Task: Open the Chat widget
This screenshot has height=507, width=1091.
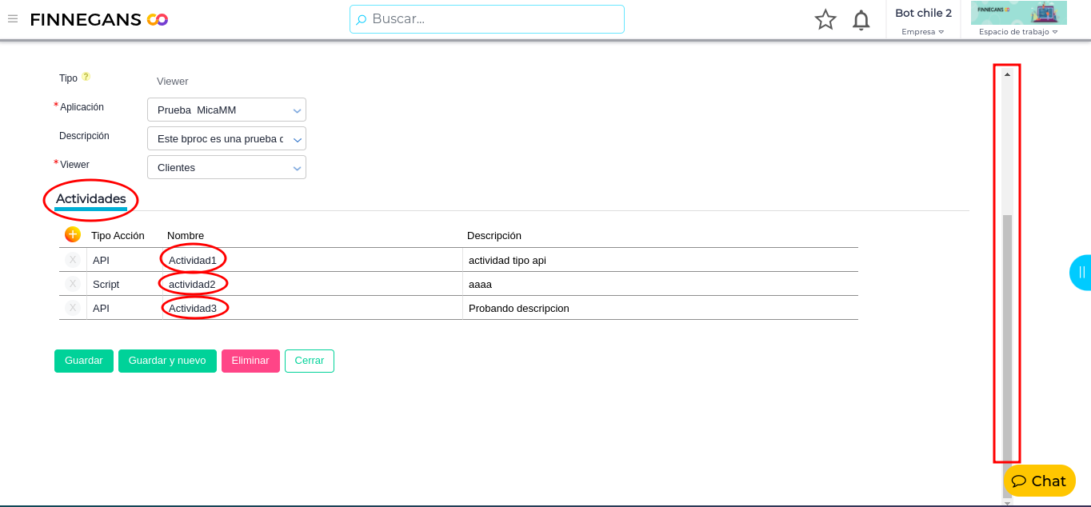Action: coord(1039,481)
